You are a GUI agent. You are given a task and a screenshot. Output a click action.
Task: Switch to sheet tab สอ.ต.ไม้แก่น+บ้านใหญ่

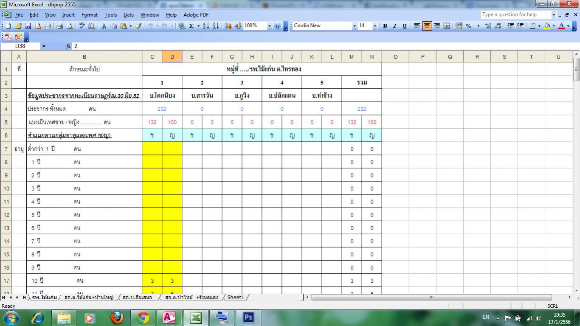(89, 298)
